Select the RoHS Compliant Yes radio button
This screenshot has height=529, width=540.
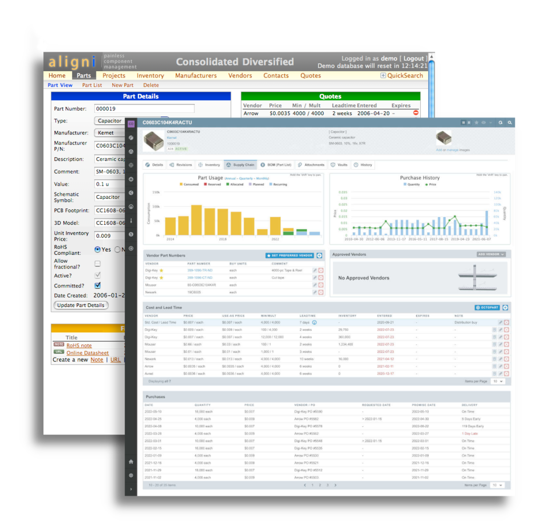98,249
